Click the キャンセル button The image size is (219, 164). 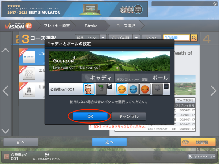(x=128, y=116)
